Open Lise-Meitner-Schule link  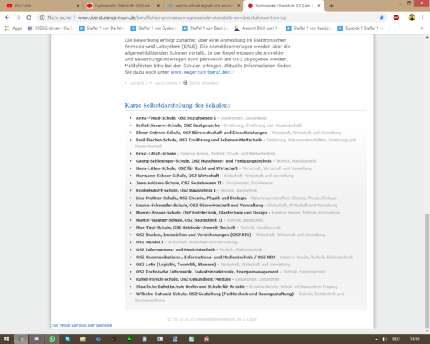pyautogui.click(x=191, y=198)
